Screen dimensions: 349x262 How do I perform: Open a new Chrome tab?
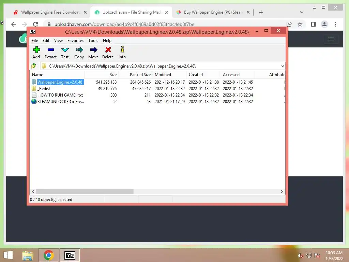(x=261, y=12)
